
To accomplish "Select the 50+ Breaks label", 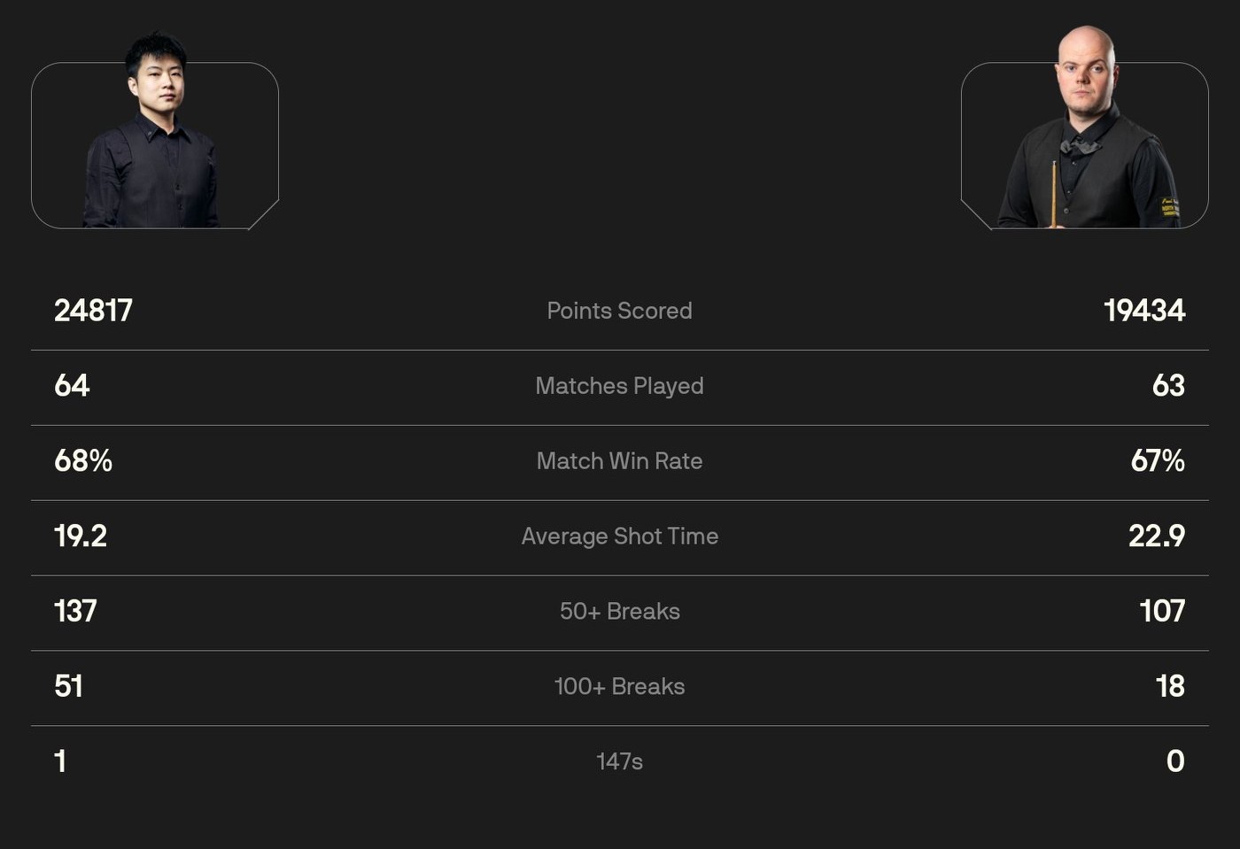I will point(619,612).
